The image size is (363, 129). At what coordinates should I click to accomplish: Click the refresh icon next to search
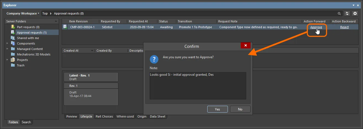(x=347, y=13)
